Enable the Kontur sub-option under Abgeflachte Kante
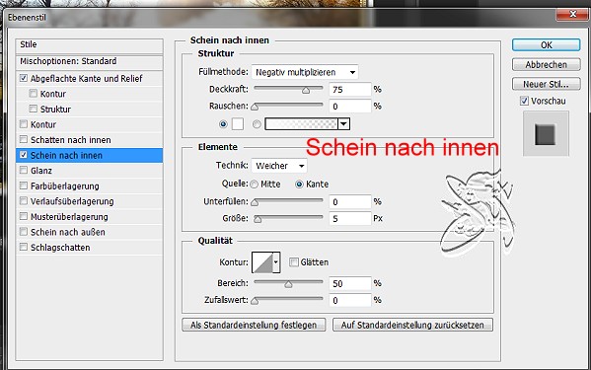This screenshot has height=370, width=591. click(34, 93)
